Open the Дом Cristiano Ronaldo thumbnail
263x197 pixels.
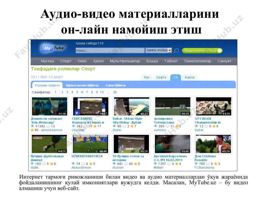[213, 144]
